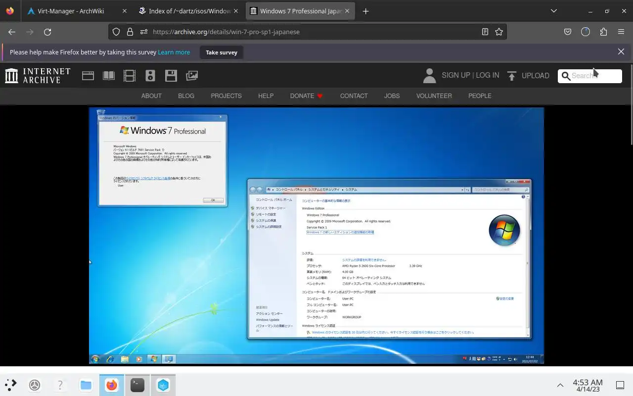
Task: Open the ABOUT menu item
Action: coord(151,96)
